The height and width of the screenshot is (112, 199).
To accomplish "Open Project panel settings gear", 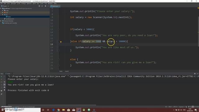I will [45, 6].
